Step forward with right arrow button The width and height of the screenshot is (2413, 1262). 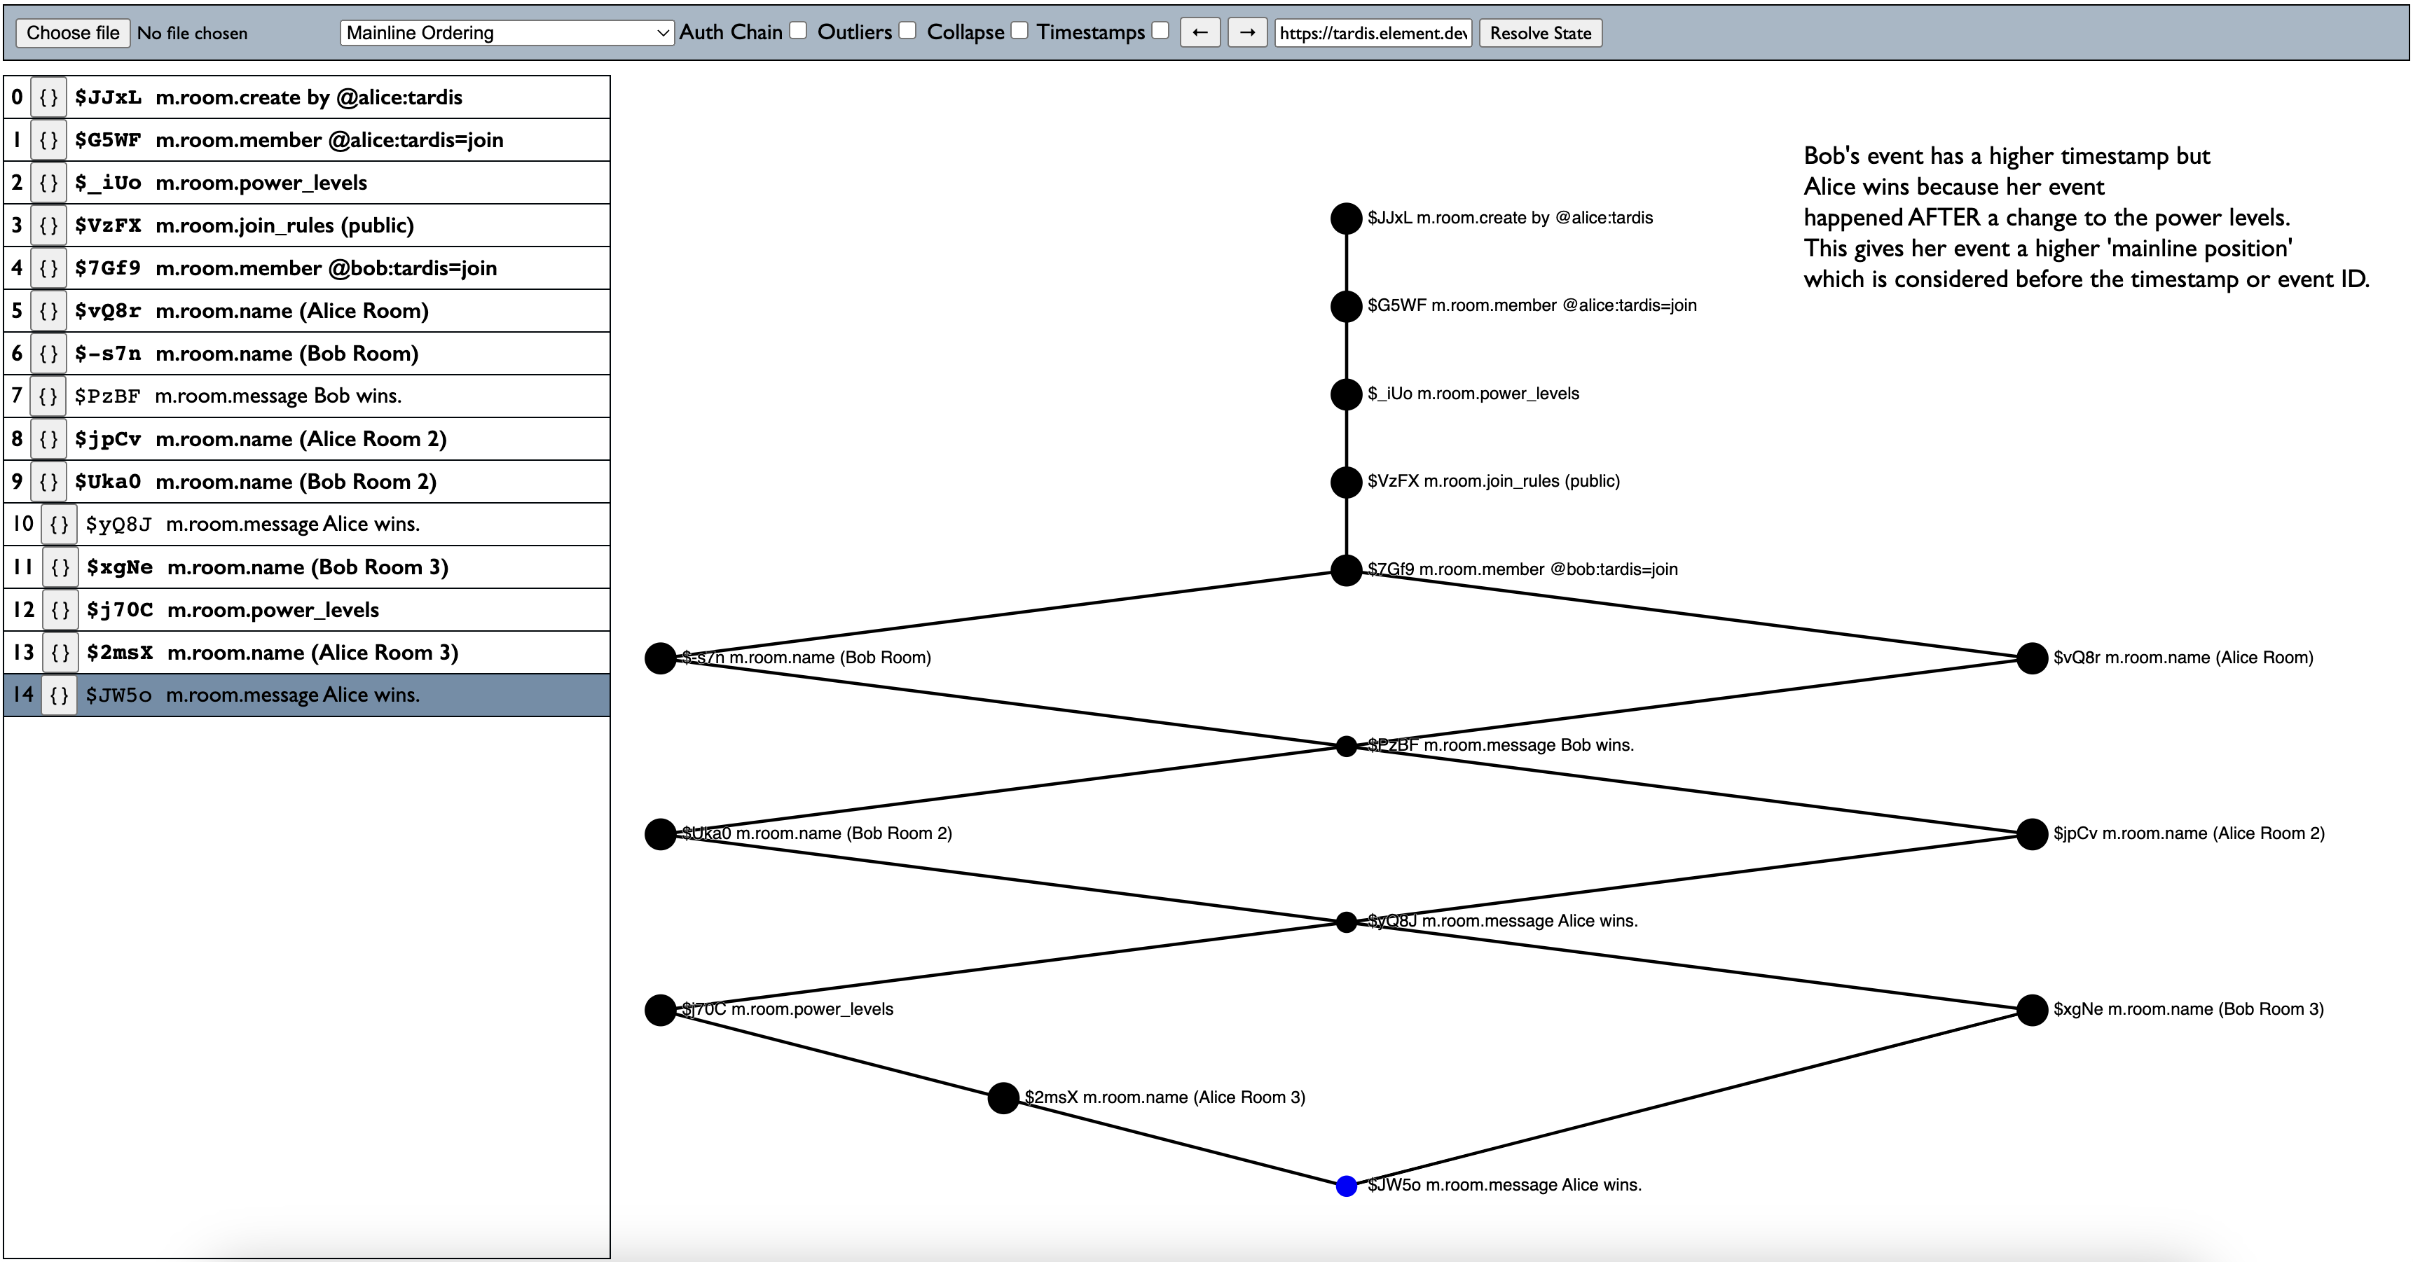tap(1246, 33)
